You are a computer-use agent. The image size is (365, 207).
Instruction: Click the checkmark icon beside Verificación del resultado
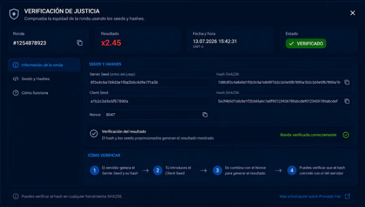94,134
